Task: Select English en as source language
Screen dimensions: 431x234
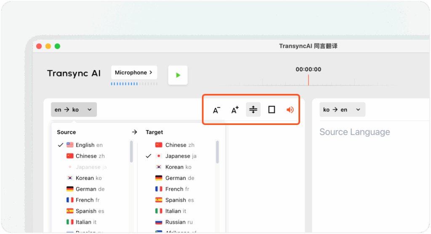Action: (x=89, y=145)
